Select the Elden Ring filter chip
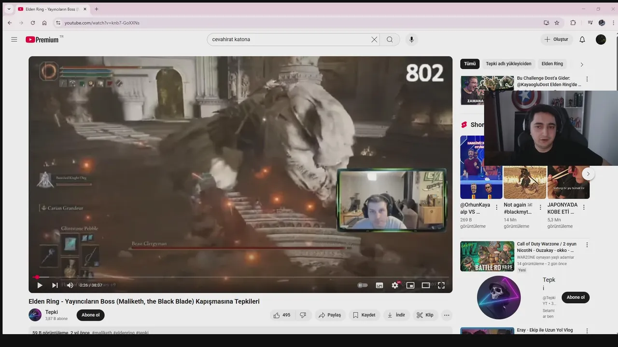The image size is (618, 347). (x=552, y=64)
